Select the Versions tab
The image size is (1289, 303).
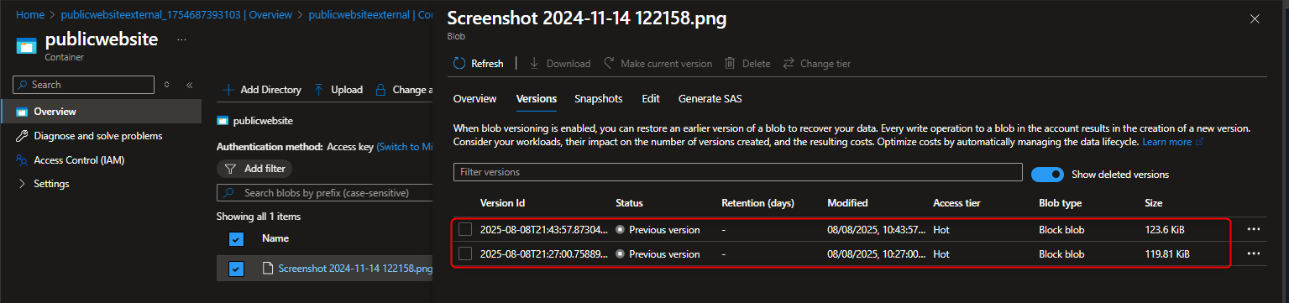coord(537,99)
